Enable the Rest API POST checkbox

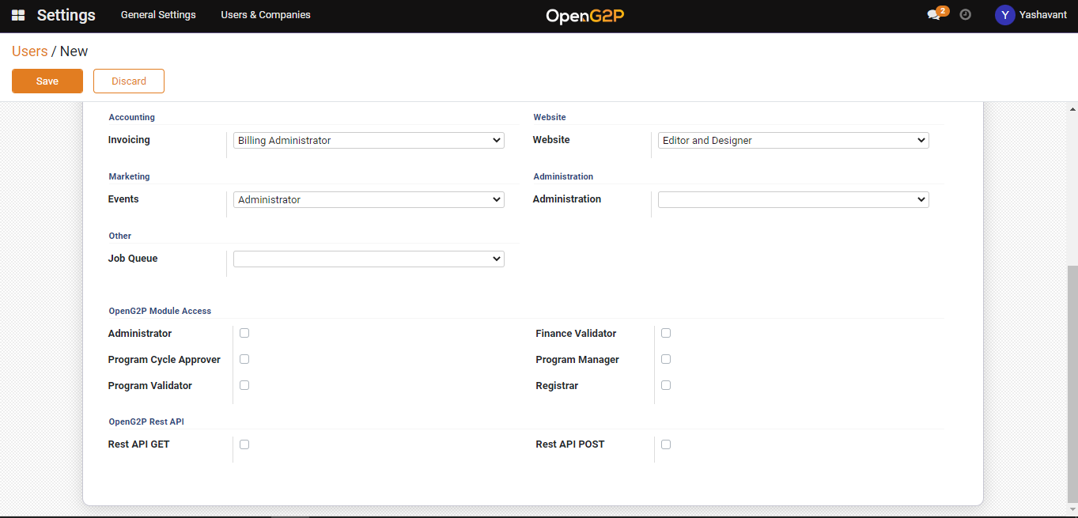coord(666,444)
